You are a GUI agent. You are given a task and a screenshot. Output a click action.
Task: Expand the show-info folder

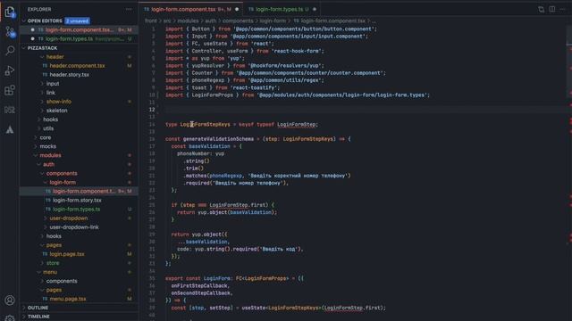[x=59, y=102]
